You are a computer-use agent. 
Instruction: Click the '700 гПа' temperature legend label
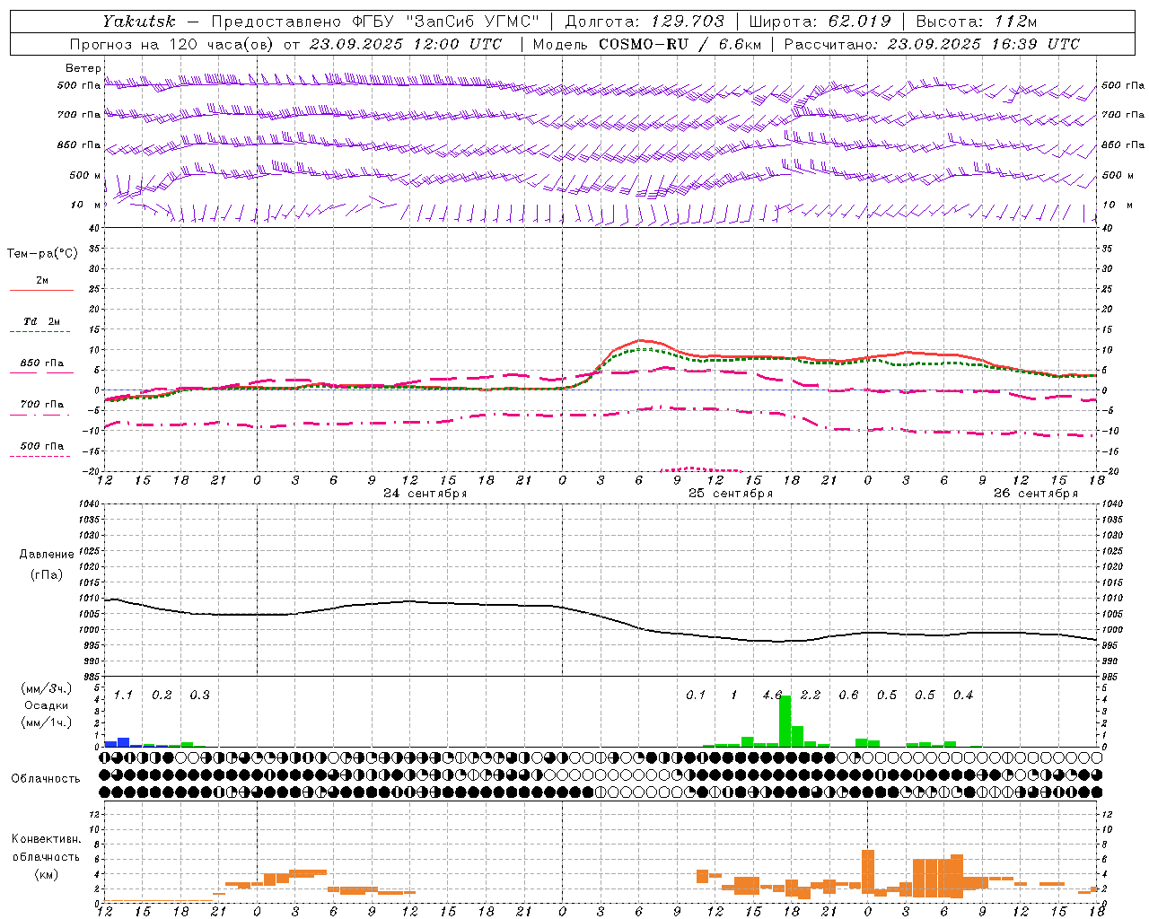[42, 404]
